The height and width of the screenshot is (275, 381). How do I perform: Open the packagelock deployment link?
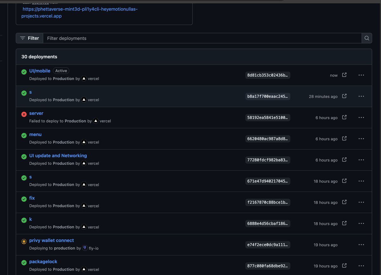(x=43, y=262)
